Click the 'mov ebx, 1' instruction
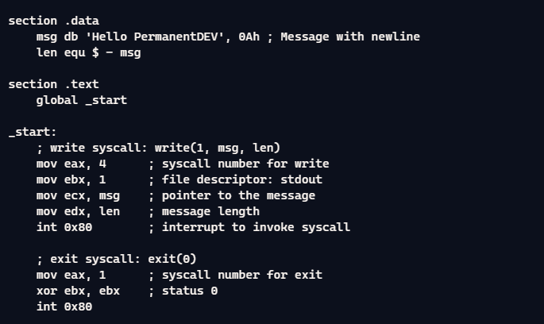This screenshot has width=544, height=324. tap(71, 179)
